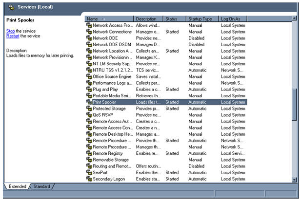This screenshot has width=300, height=200.
Task: Click the Print Spooler service gear icon
Action: click(x=89, y=102)
